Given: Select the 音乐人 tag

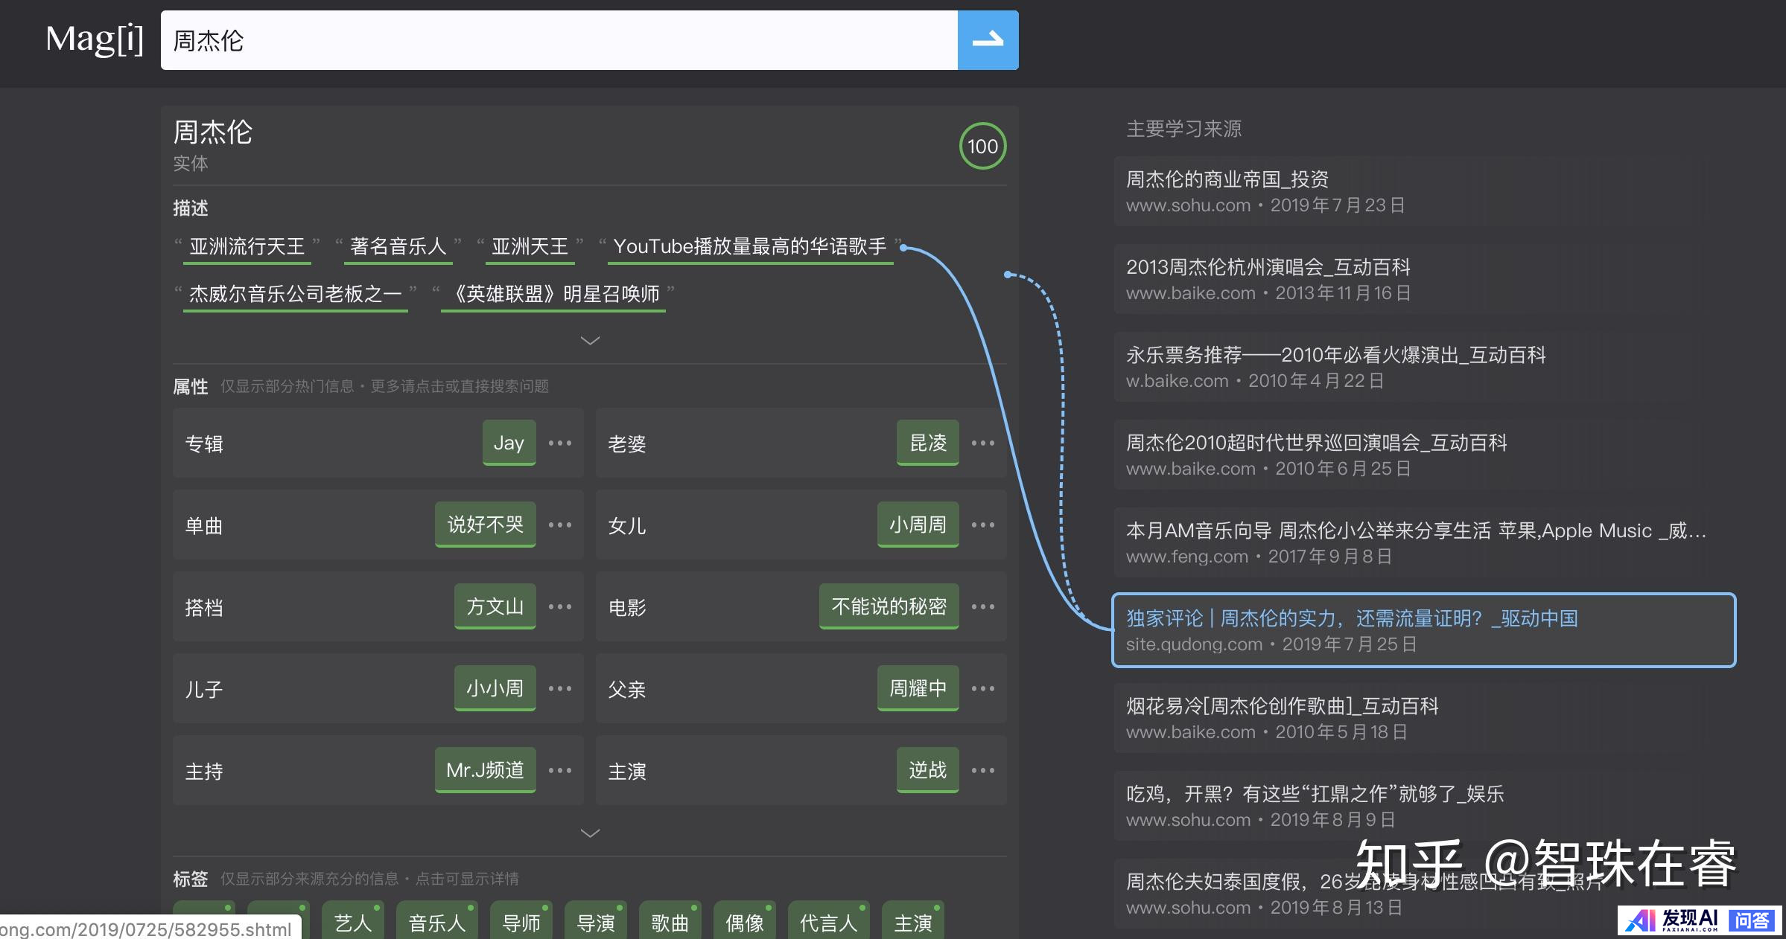Looking at the screenshot, I should (437, 923).
